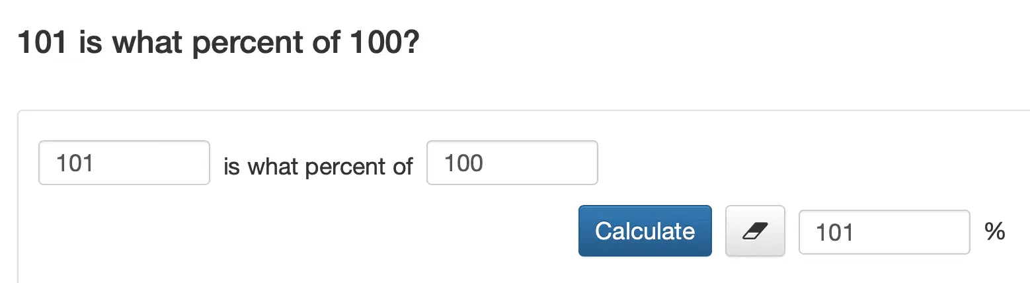Click the heading "101 is what percent of 100?"
Screen dimensions: 1030x283
[219, 44]
